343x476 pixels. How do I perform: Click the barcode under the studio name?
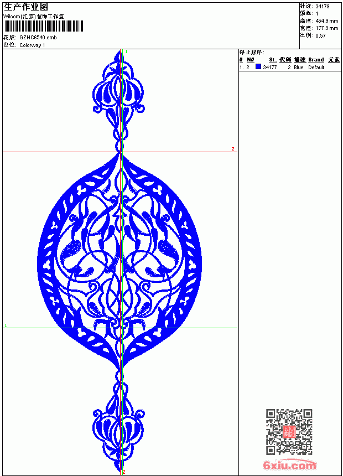click(x=43, y=26)
